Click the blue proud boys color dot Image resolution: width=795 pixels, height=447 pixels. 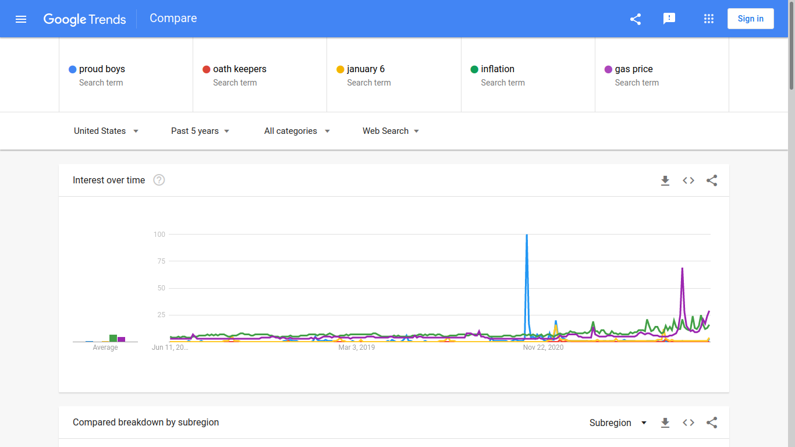click(x=73, y=69)
